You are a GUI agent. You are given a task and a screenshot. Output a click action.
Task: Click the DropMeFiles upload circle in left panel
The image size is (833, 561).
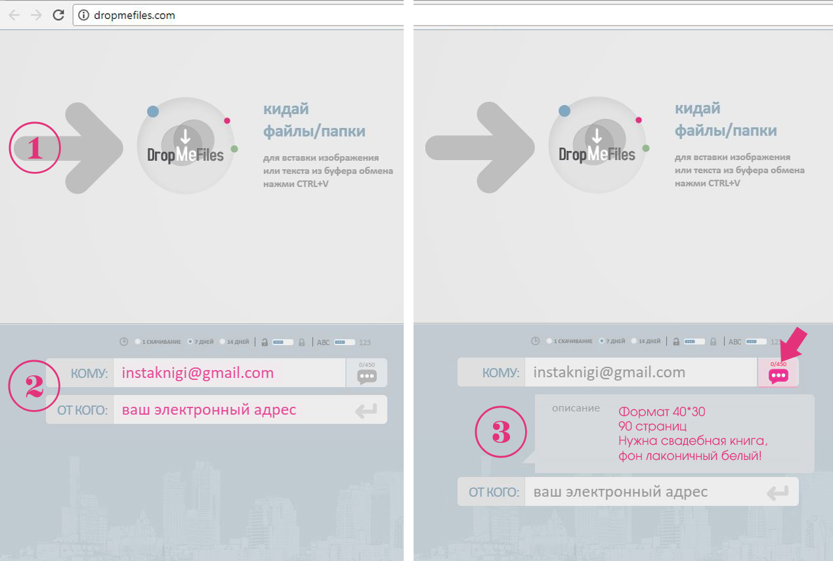186,146
